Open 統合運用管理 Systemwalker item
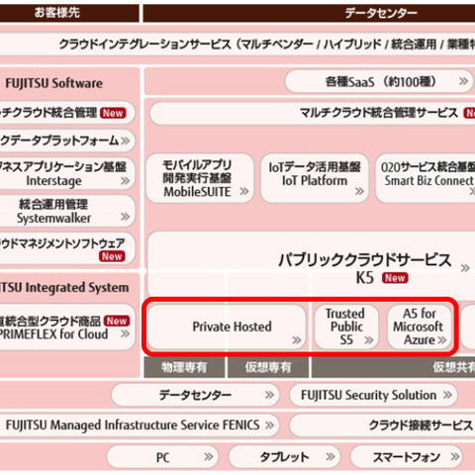 point(67,211)
